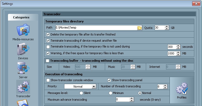Click the Music buffer size field

126,67
